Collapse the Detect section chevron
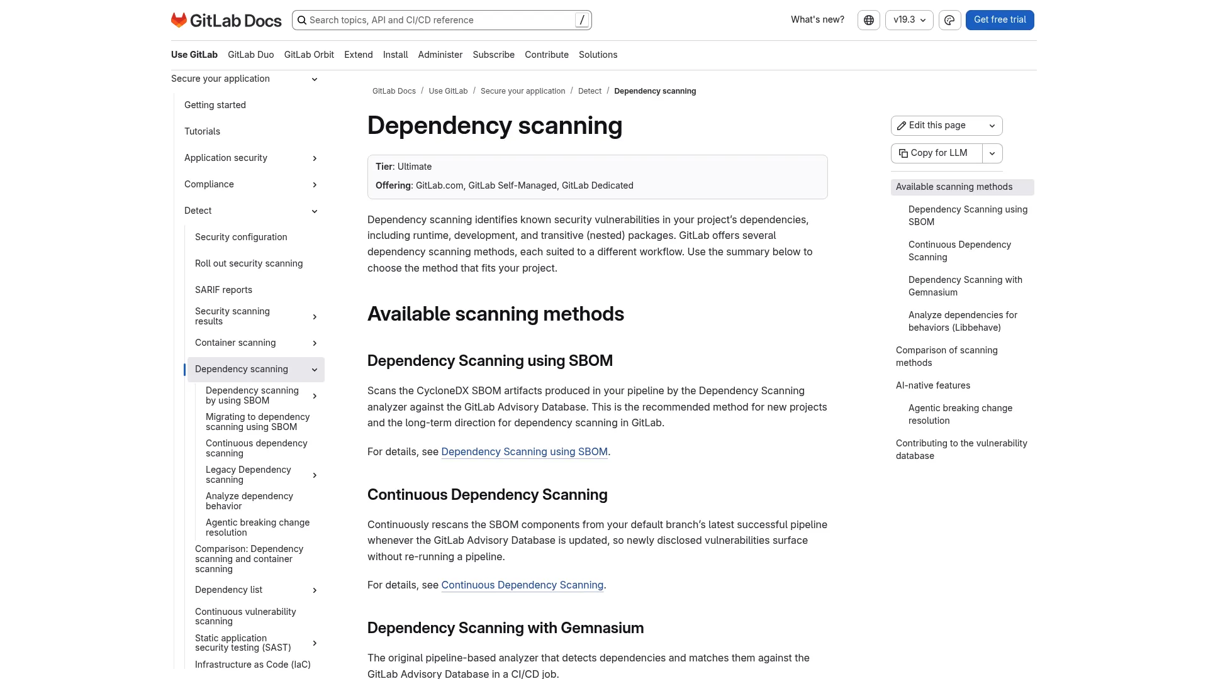 (x=315, y=211)
